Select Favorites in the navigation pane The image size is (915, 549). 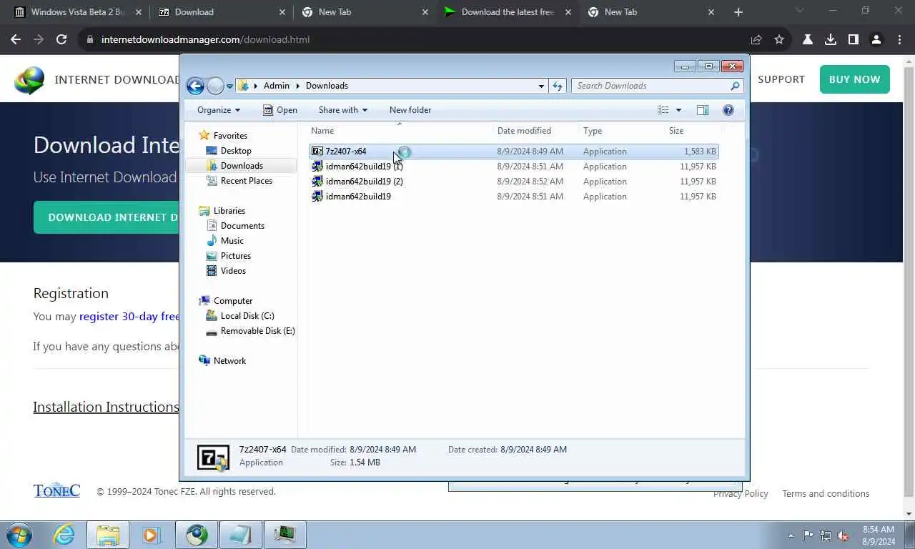(x=229, y=136)
